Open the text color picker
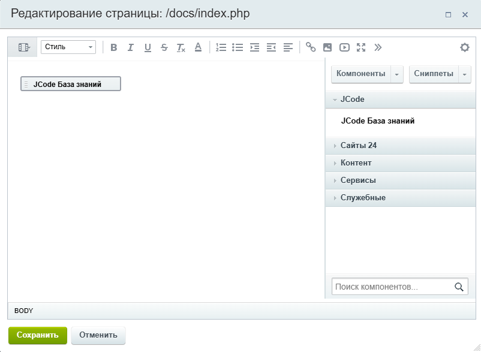The width and height of the screenshot is (481, 352). [198, 47]
